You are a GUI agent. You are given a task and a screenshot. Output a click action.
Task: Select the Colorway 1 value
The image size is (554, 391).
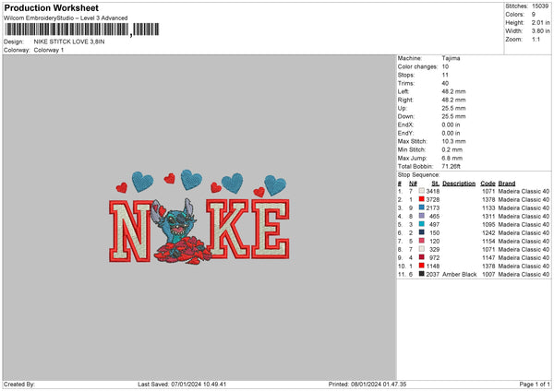[49, 50]
